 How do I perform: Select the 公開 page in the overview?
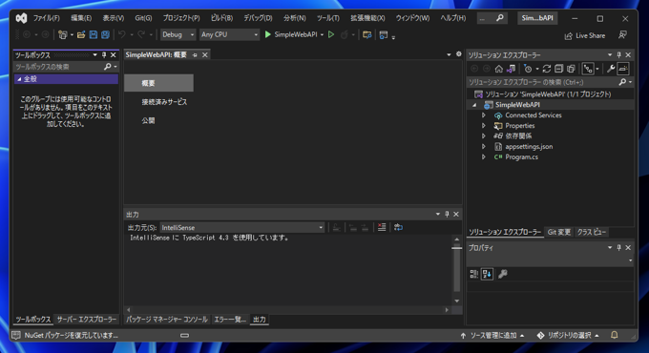tap(148, 120)
